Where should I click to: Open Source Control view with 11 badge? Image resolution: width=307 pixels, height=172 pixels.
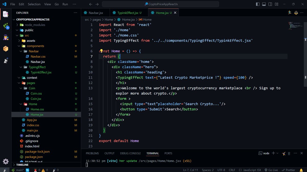point(6,26)
